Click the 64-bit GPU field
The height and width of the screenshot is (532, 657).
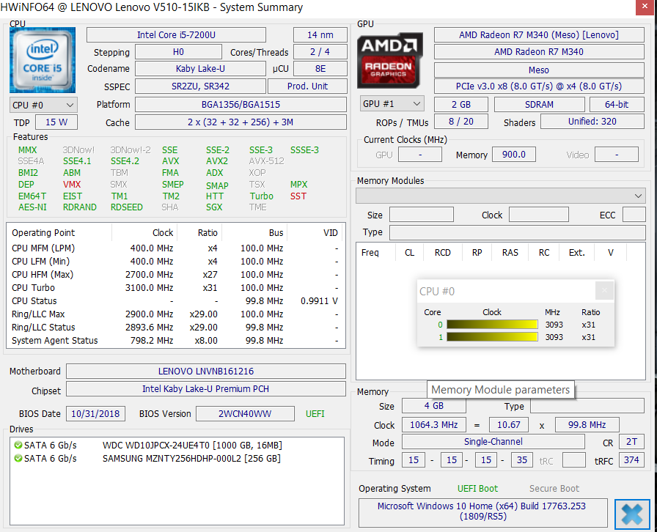[x=617, y=104]
